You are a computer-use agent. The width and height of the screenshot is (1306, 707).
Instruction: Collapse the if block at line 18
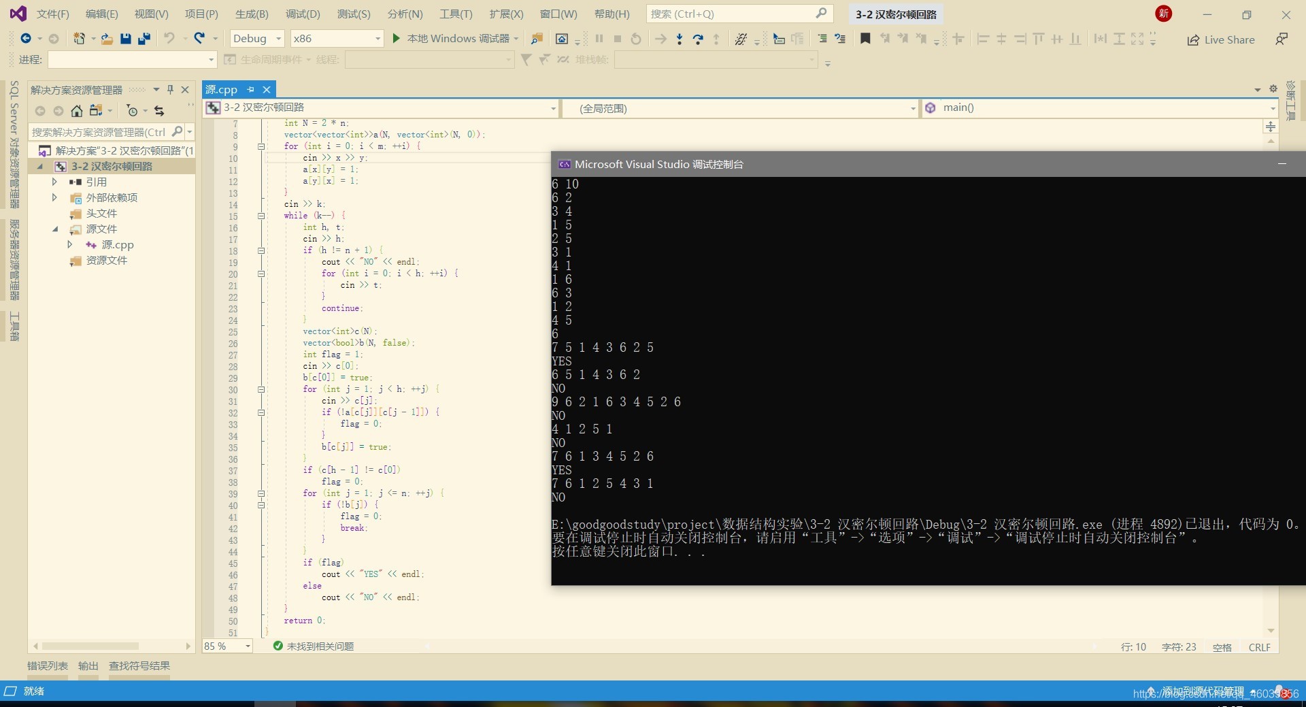261,250
